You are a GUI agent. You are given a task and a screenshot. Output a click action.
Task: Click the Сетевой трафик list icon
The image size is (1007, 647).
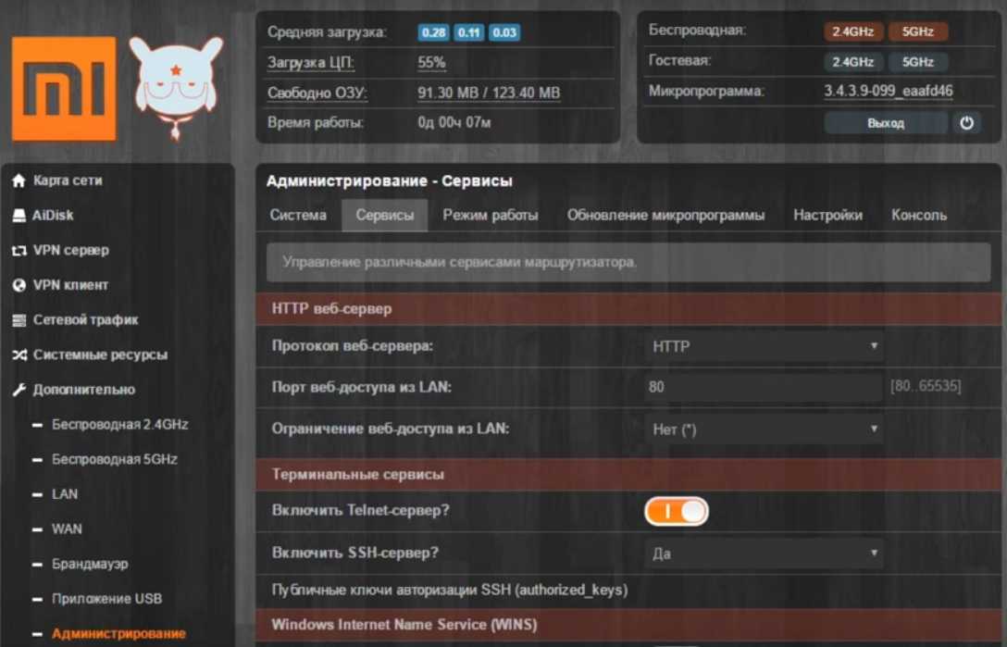pyautogui.click(x=19, y=320)
